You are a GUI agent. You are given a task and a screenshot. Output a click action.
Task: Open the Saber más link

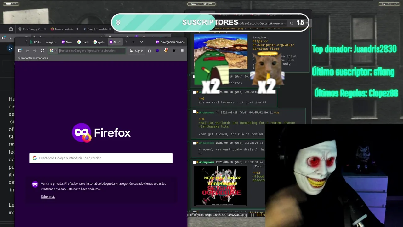48,197
